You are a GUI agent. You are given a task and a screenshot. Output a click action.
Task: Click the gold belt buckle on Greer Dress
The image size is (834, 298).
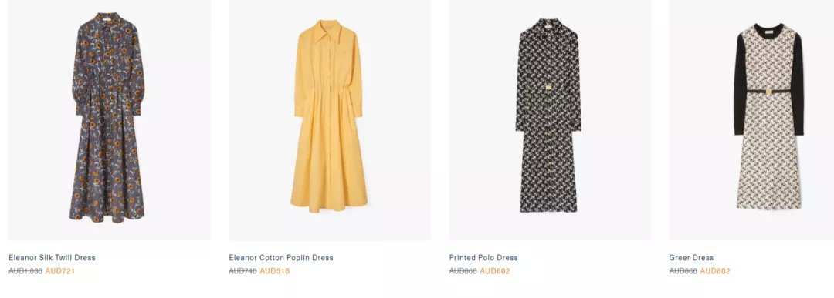point(768,91)
